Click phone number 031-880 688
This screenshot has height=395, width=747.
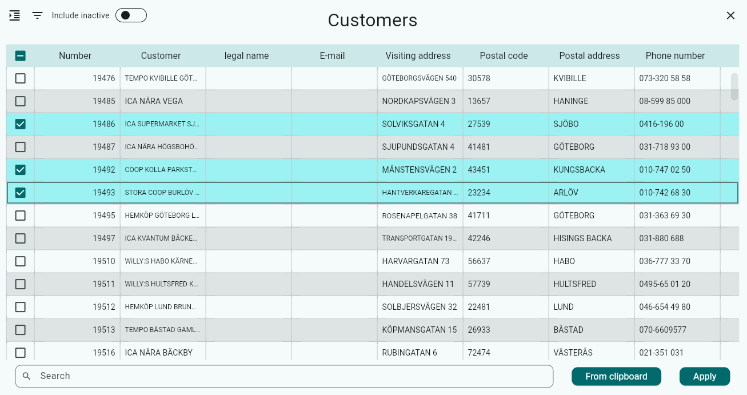point(677,238)
